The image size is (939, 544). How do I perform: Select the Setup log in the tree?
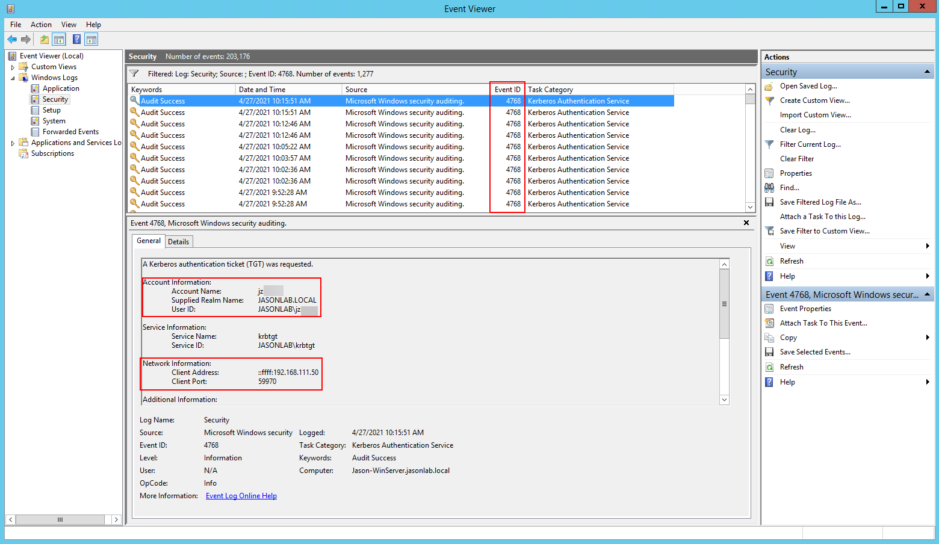pyautogui.click(x=51, y=110)
